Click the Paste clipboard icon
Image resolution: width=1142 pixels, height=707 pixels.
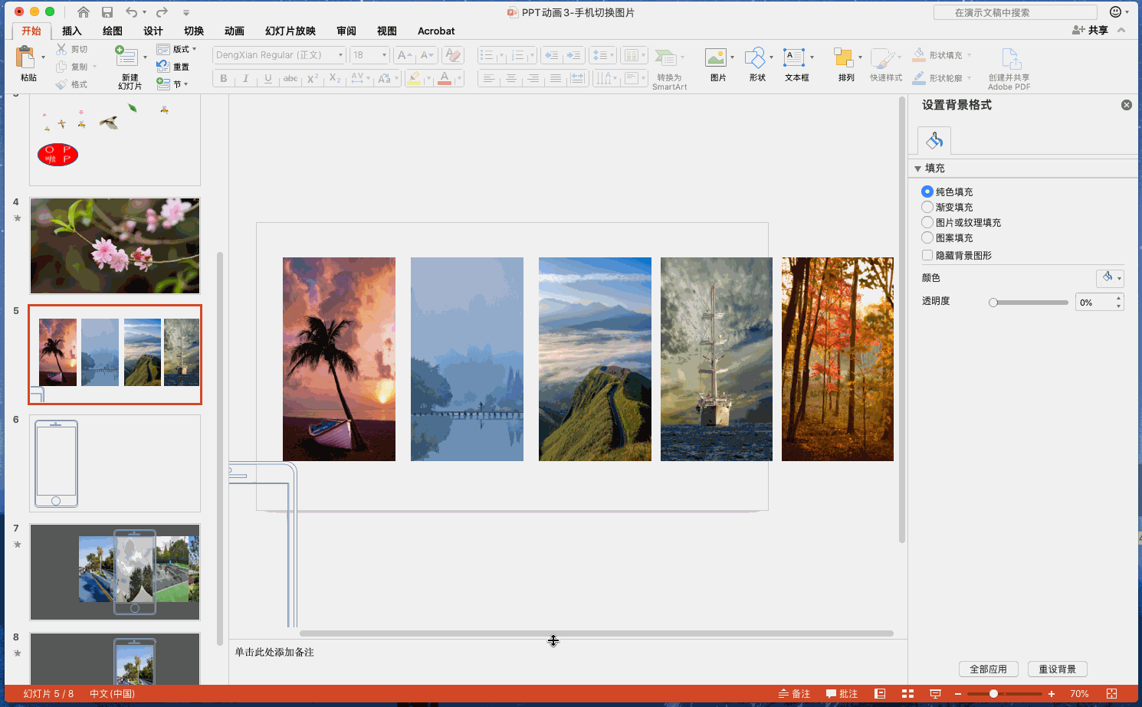[x=25, y=57]
